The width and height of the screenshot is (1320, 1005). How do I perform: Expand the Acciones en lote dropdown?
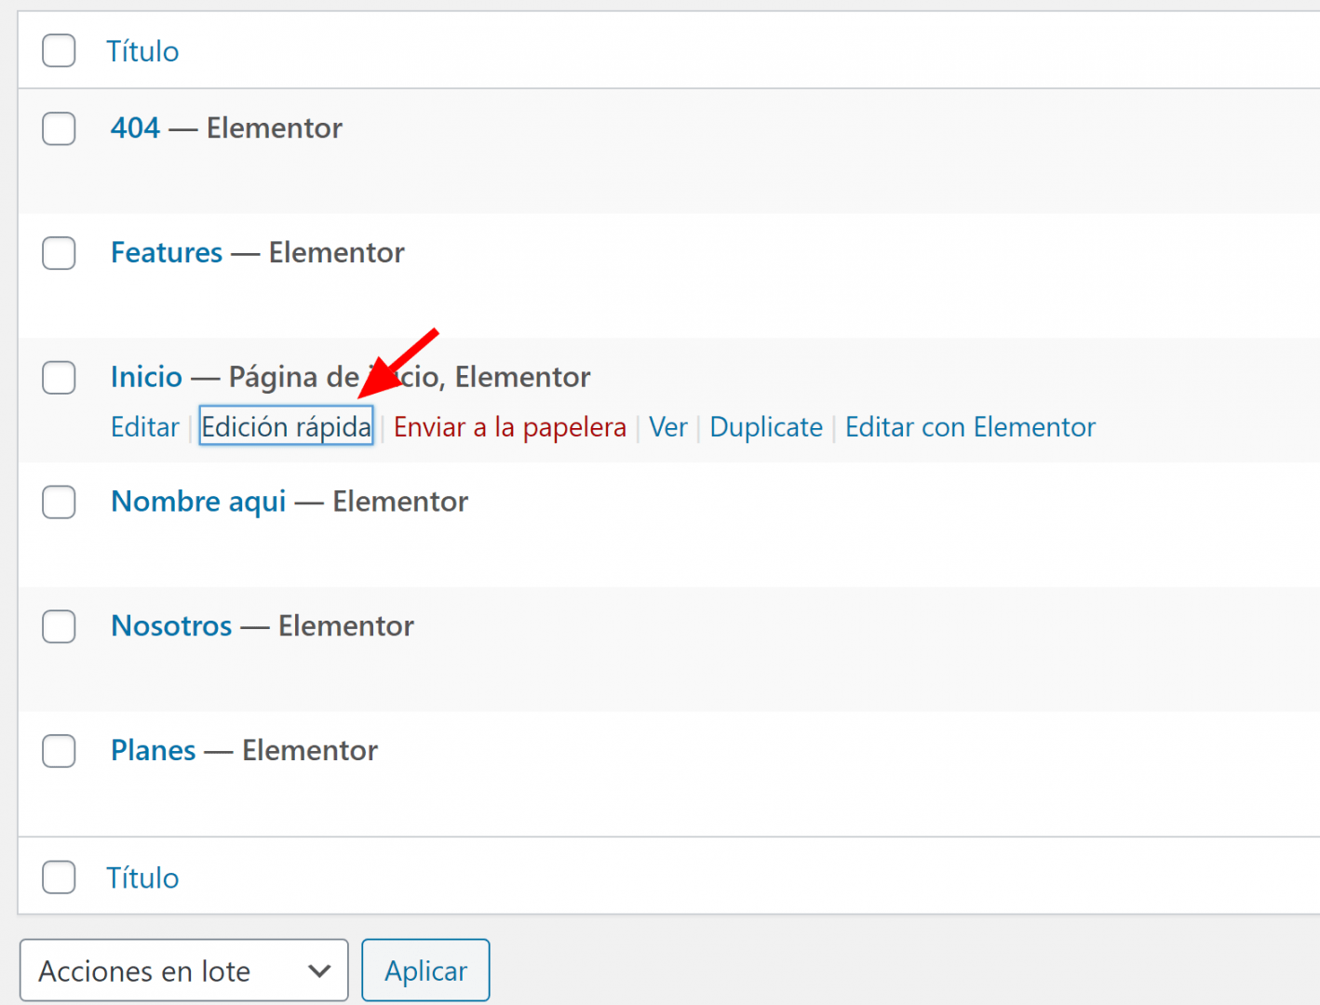[x=184, y=971]
